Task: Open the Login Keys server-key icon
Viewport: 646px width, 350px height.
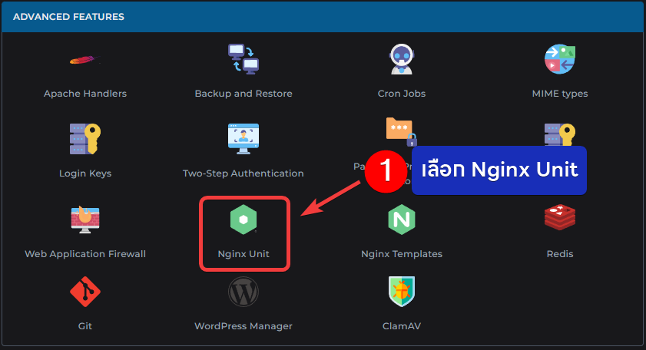Action: point(84,139)
